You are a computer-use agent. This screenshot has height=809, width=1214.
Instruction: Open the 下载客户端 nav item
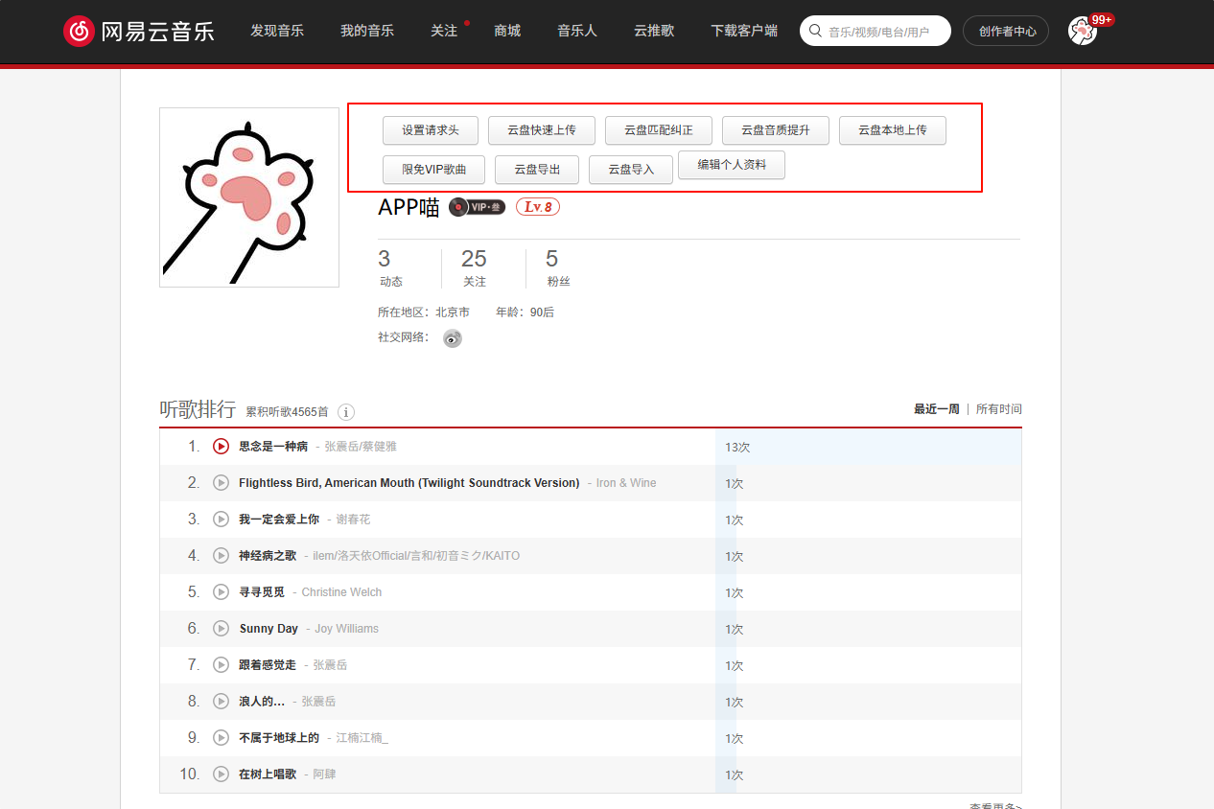click(744, 31)
